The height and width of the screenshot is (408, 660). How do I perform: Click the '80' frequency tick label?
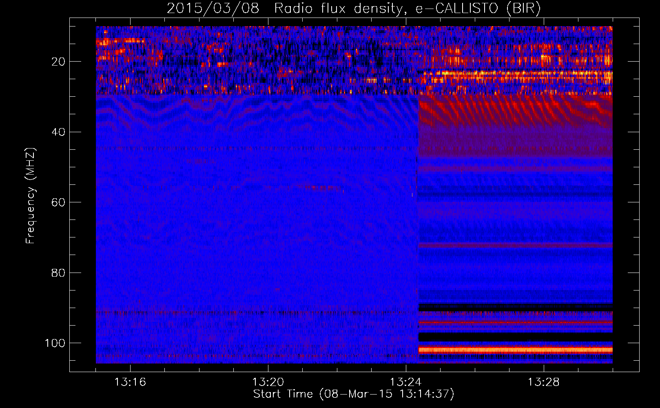coord(59,273)
